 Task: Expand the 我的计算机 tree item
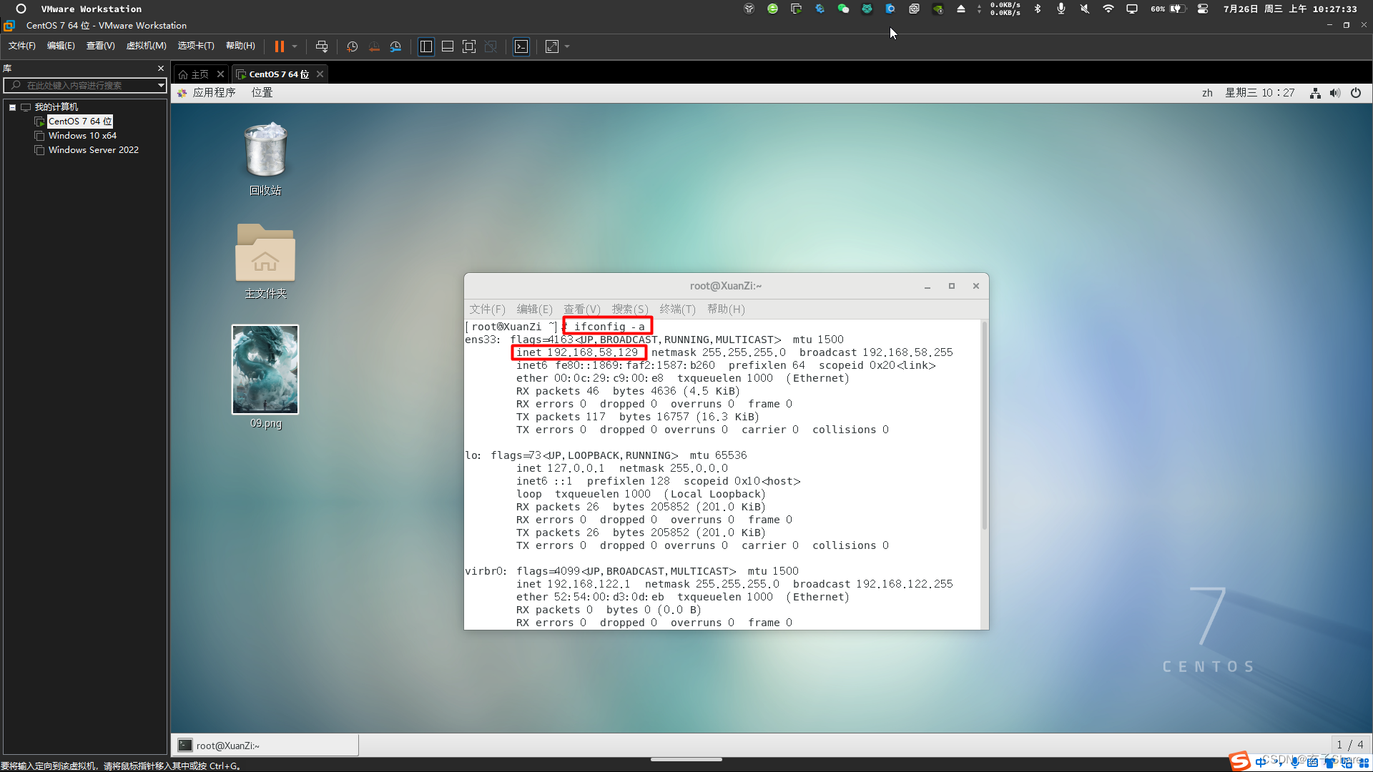[x=11, y=107]
